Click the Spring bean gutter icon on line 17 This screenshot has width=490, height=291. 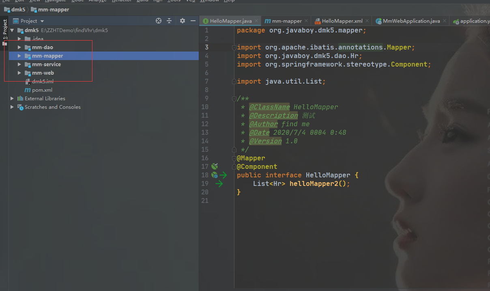point(215,166)
